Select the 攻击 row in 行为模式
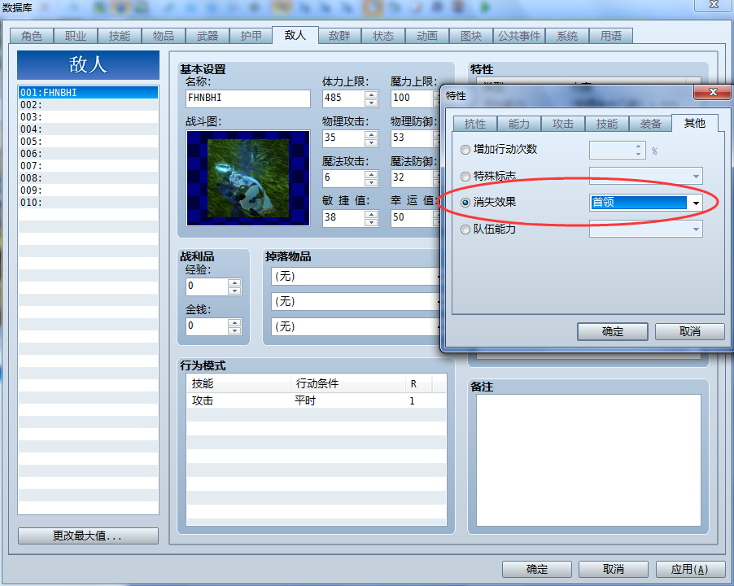734x586 pixels. coord(317,400)
